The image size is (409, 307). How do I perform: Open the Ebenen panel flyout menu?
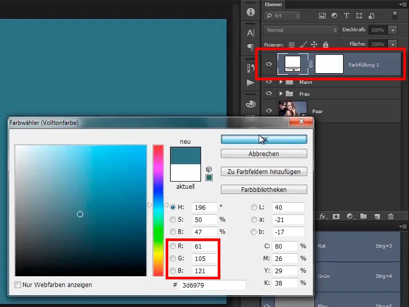pyautogui.click(x=403, y=5)
